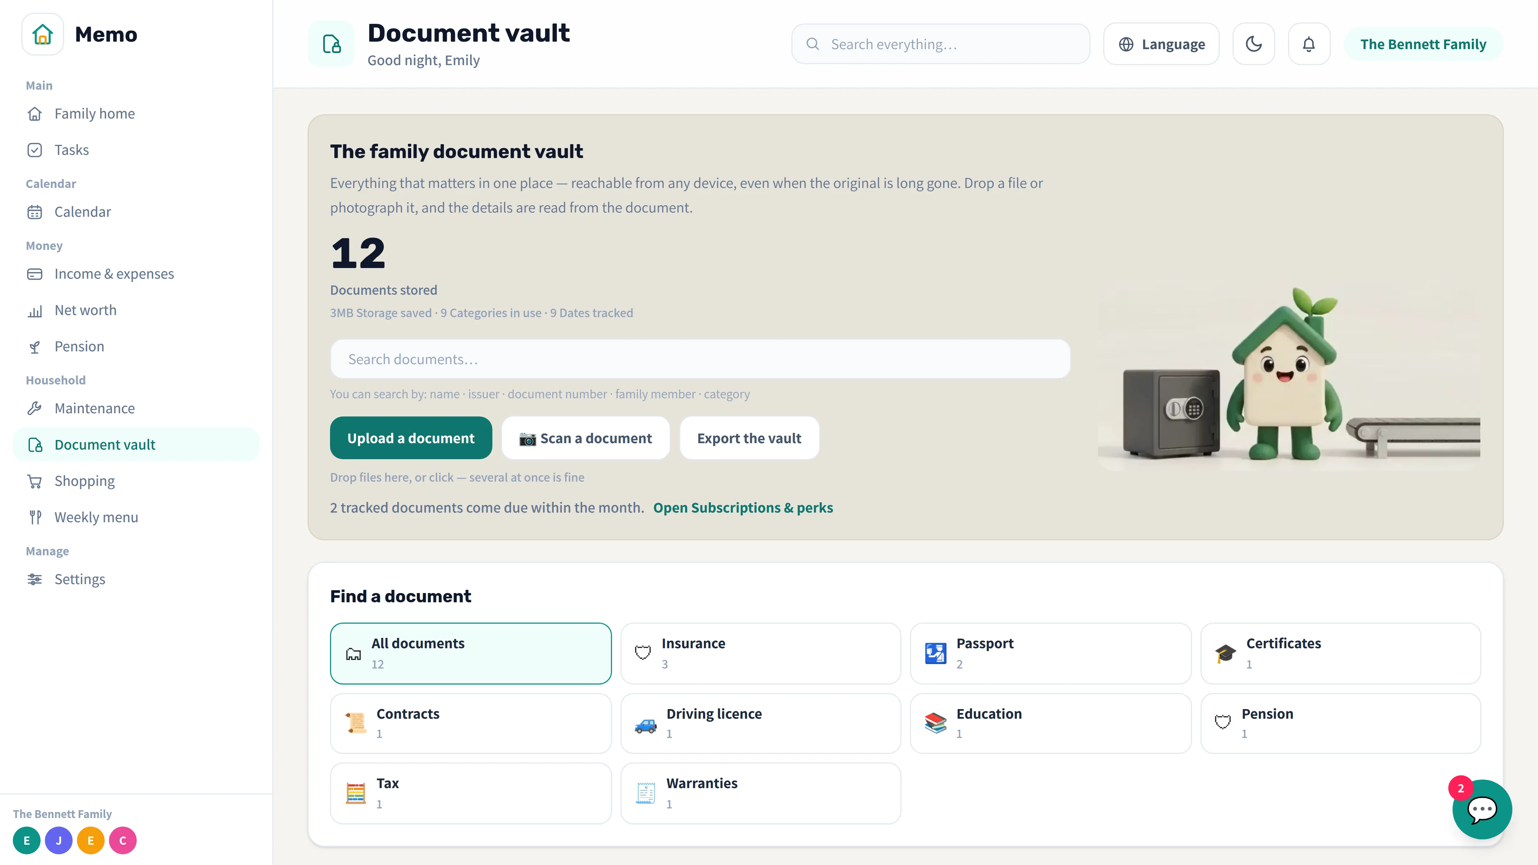Click the Warranties receipt icon
Viewport: 1538px width, 865px height.
coord(645,793)
